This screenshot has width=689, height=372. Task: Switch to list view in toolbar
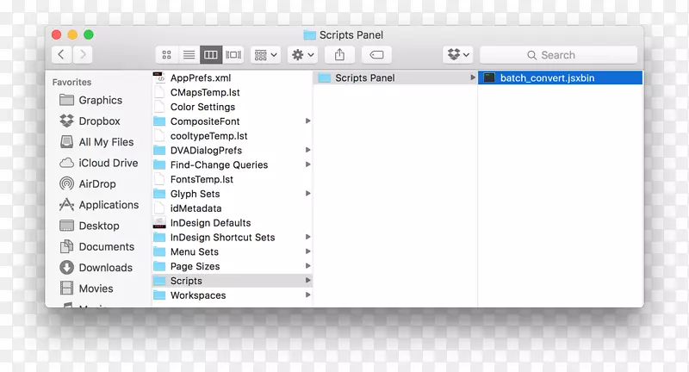pyautogui.click(x=189, y=55)
